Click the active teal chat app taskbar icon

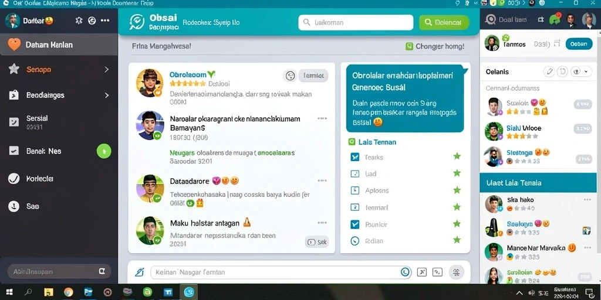(188, 292)
